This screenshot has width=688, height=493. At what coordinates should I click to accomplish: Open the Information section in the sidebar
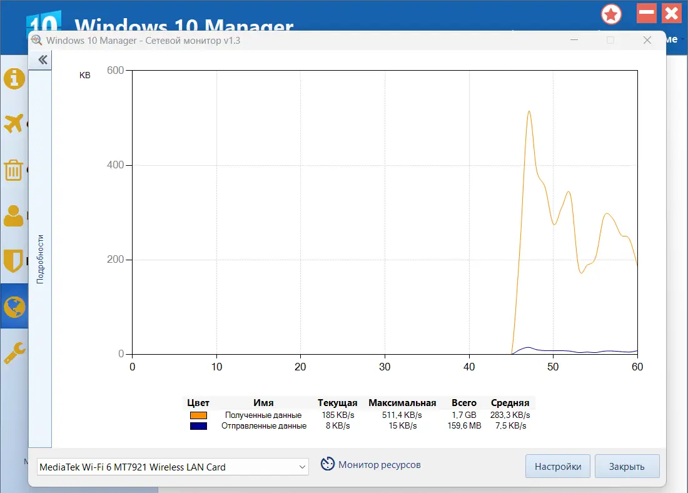(14, 79)
